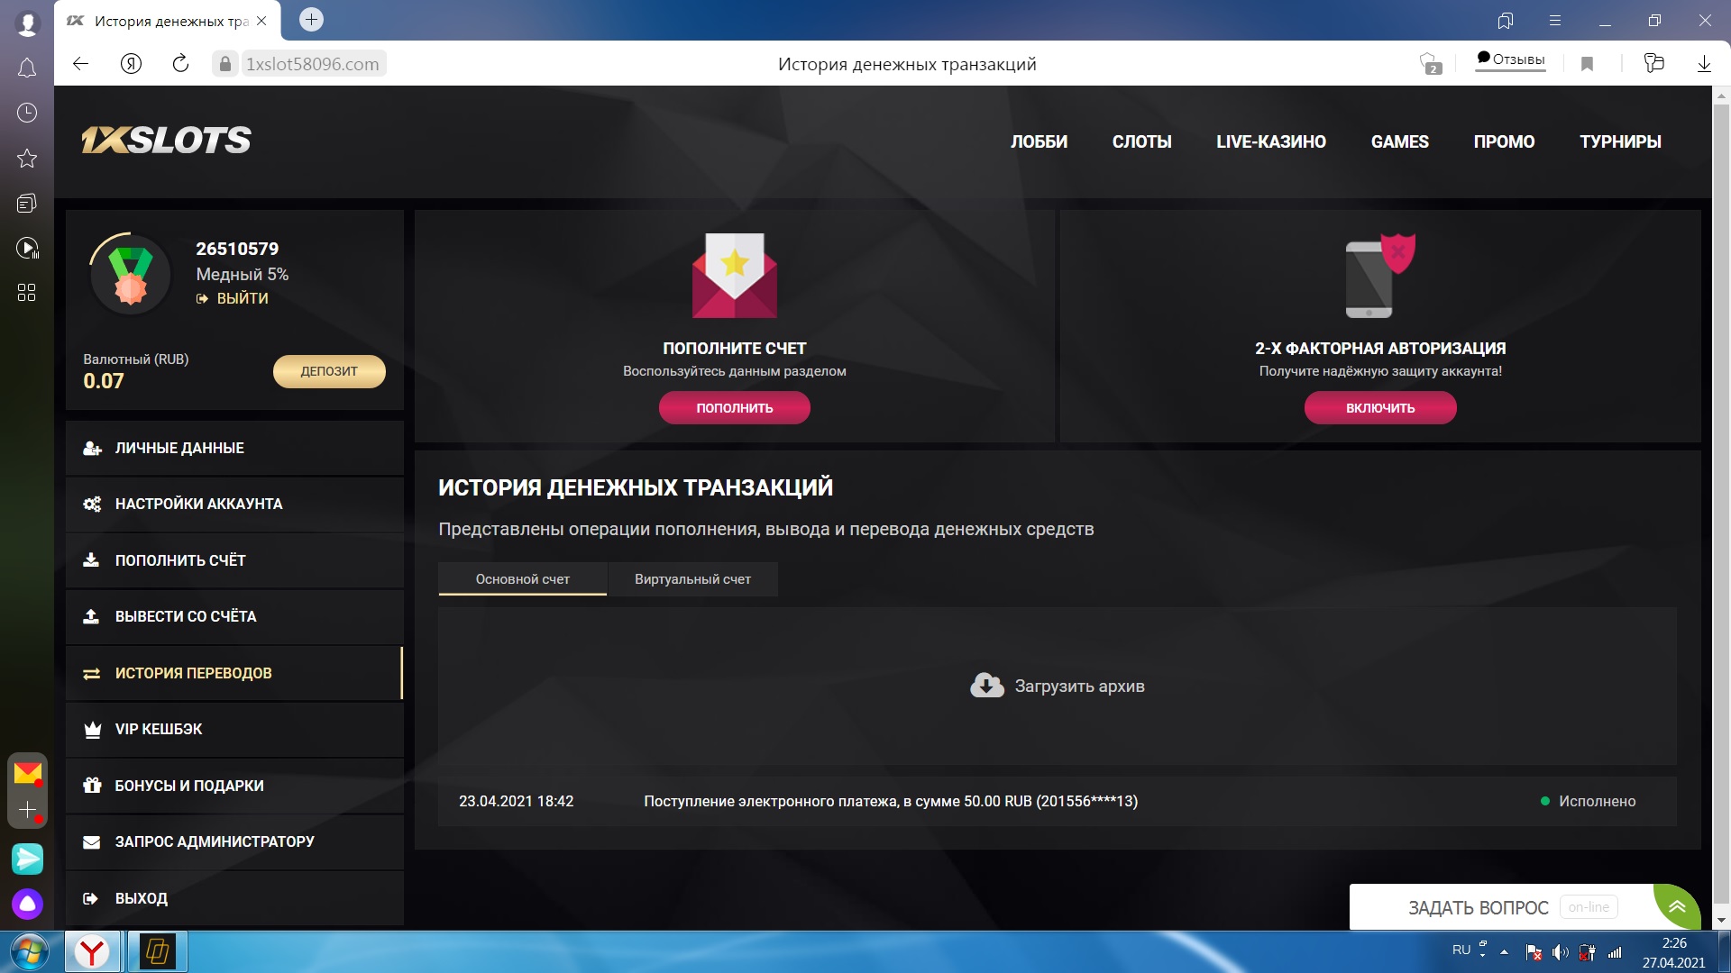Expand the chat widget green arrow
1731x973 pixels.
click(x=1677, y=906)
